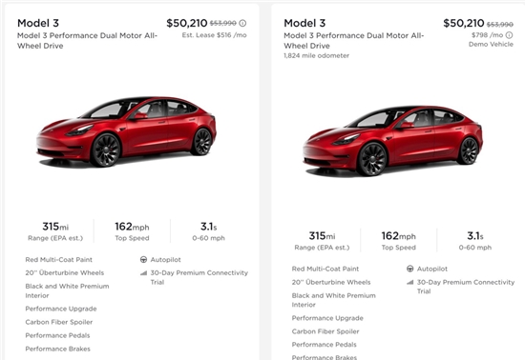Click info icon next to $798 /mo
This screenshot has width=525, height=360.
509,35
